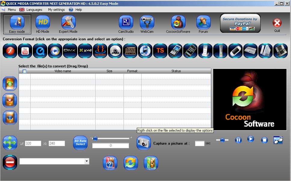This screenshot has height=181, width=291.
Task: Open the Help menu
Action: click(78, 10)
